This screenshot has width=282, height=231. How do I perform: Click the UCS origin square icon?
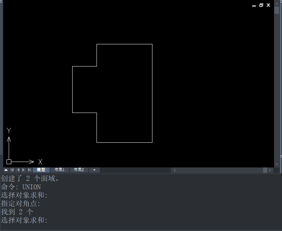pos(9,162)
